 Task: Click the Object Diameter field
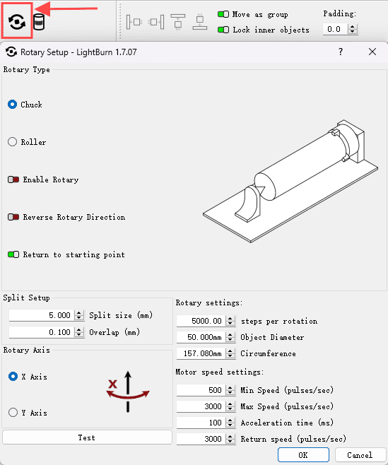pos(201,337)
